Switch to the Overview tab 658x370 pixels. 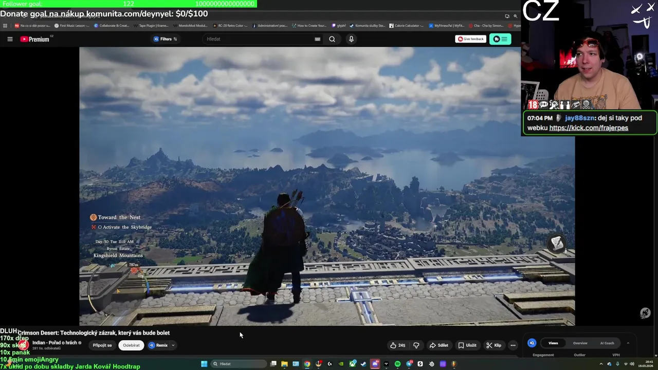coord(580,343)
